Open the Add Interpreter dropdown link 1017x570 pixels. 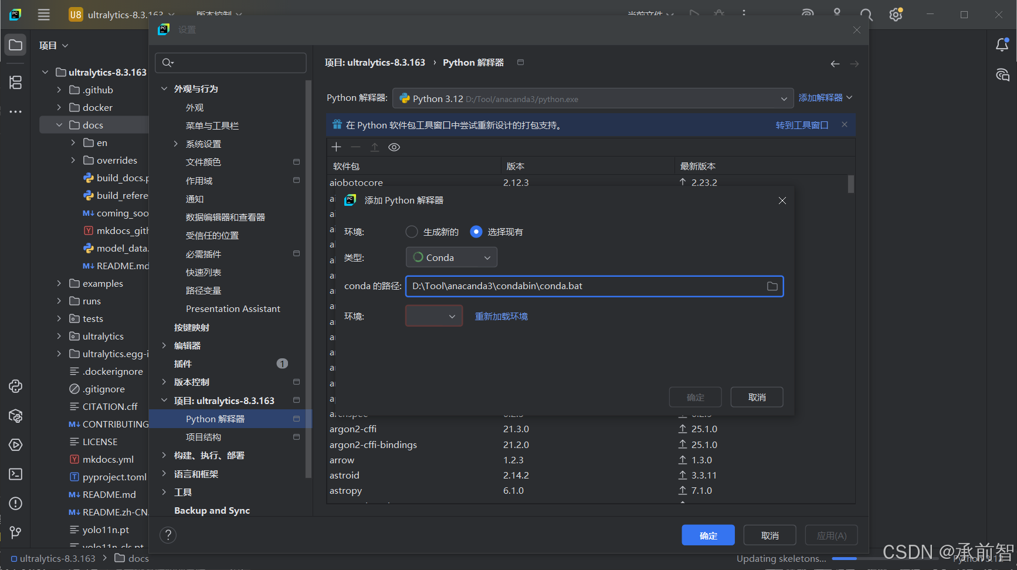[x=825, y=97]
